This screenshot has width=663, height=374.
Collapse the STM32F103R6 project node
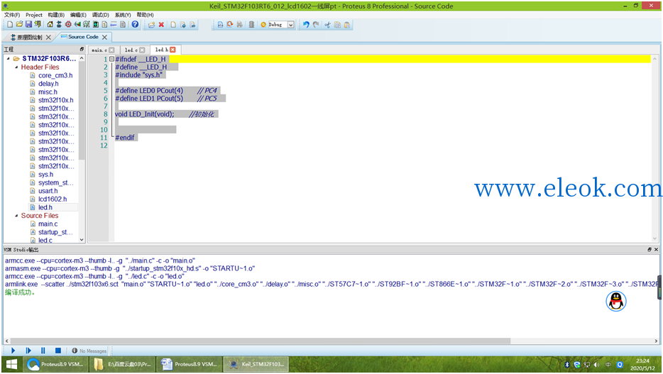pos(9,58)
